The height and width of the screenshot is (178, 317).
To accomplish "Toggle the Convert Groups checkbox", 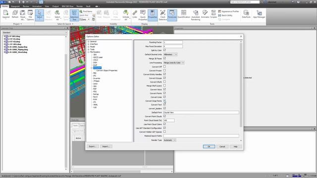I will pos(164,78).
